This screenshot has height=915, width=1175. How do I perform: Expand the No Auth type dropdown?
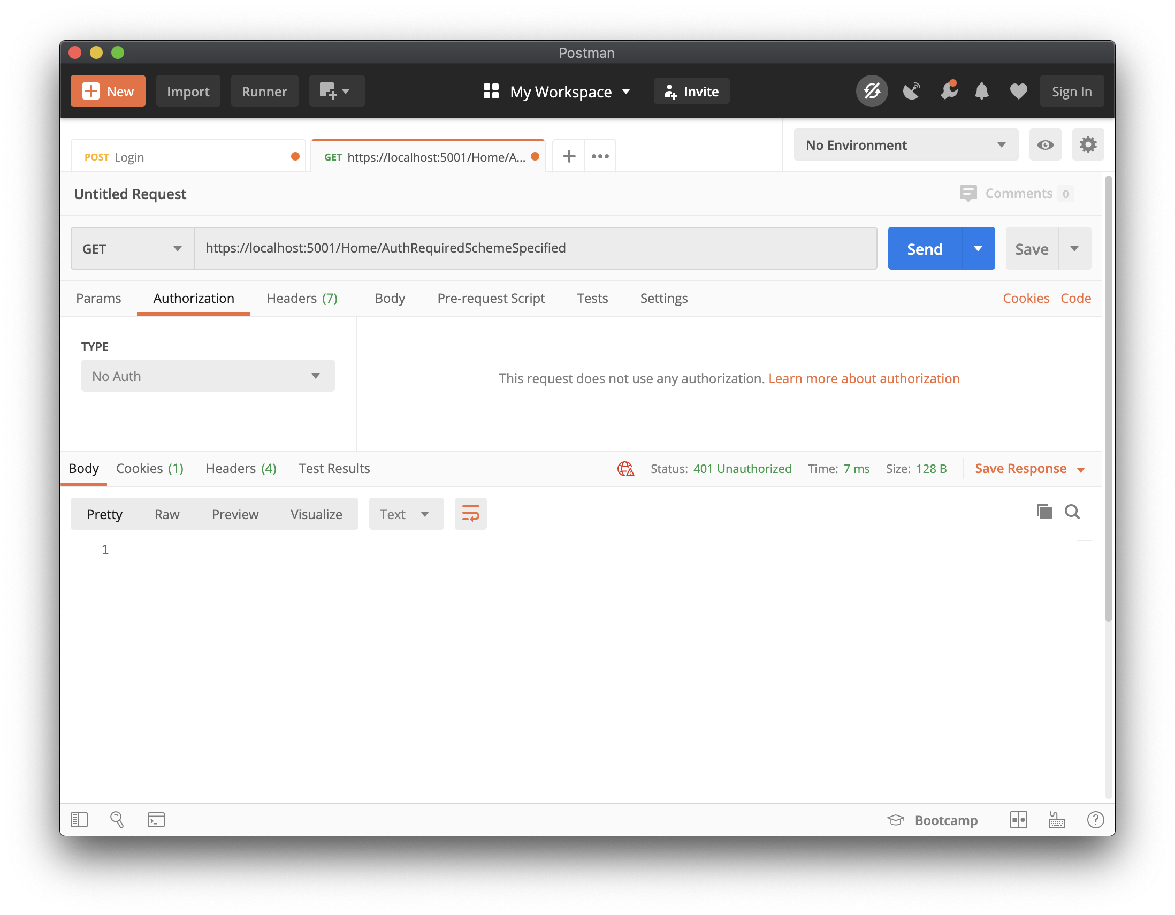point(208,376)
